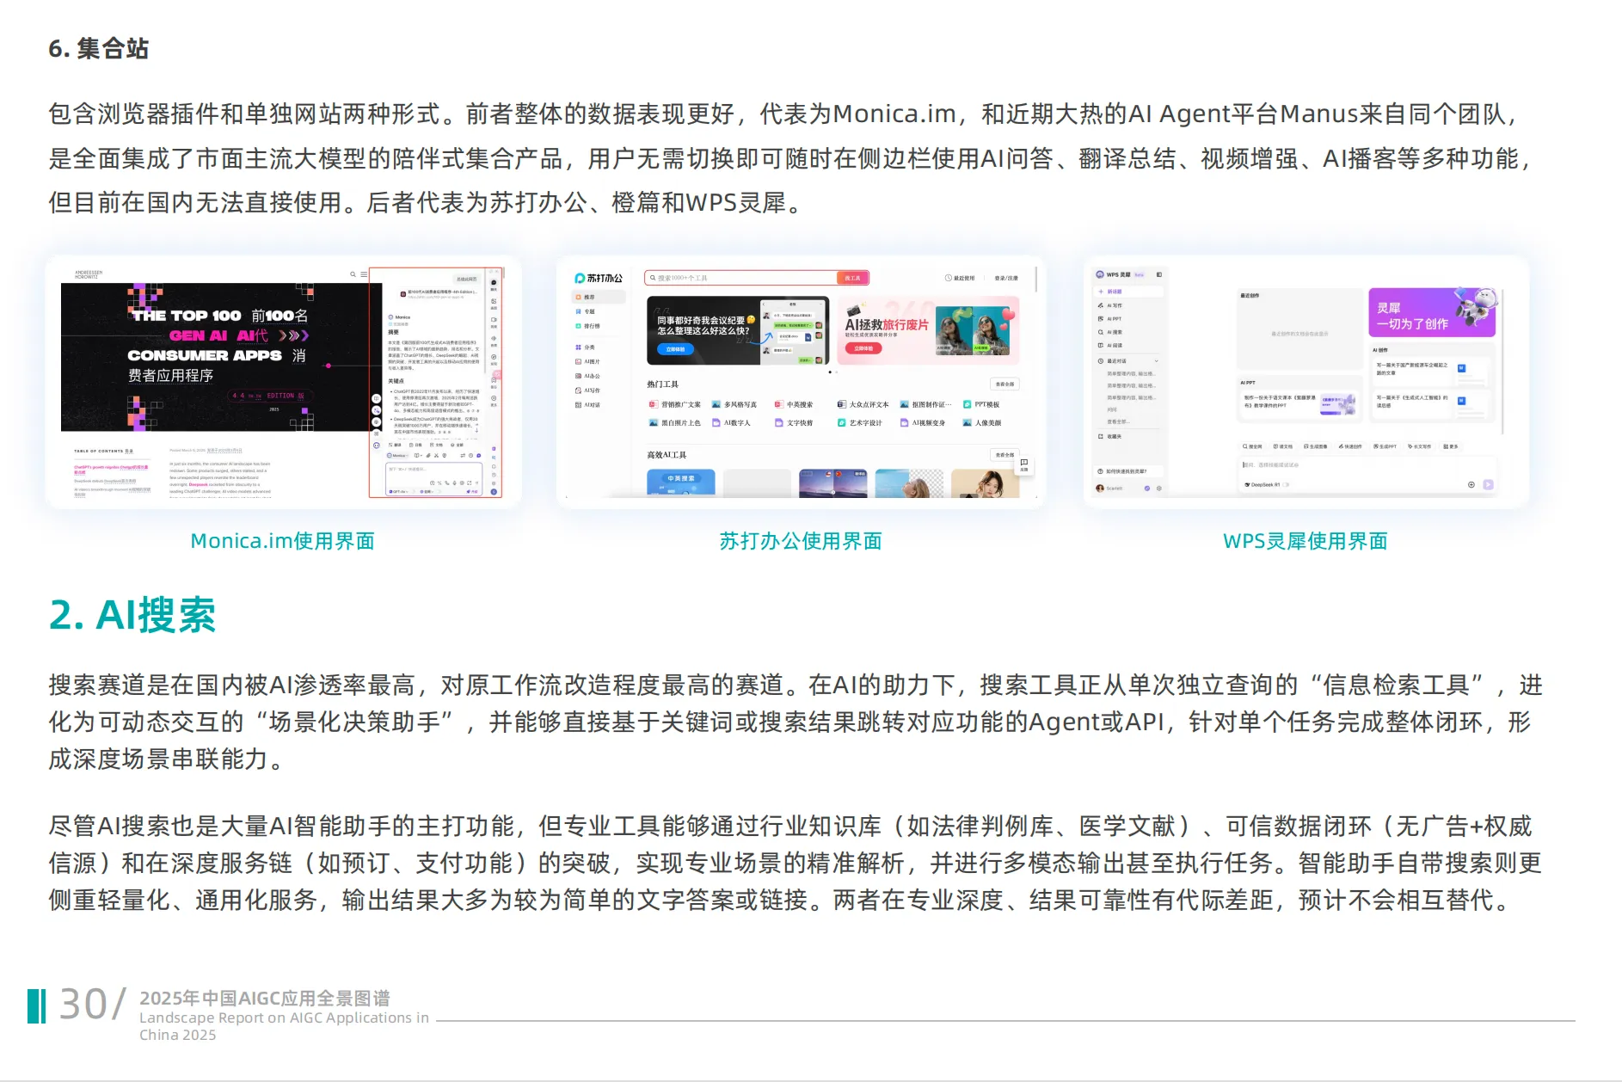
Task: Toggle the DeepSeek R1 switch in WPS灵犀
Action: tap(1286, 484)
